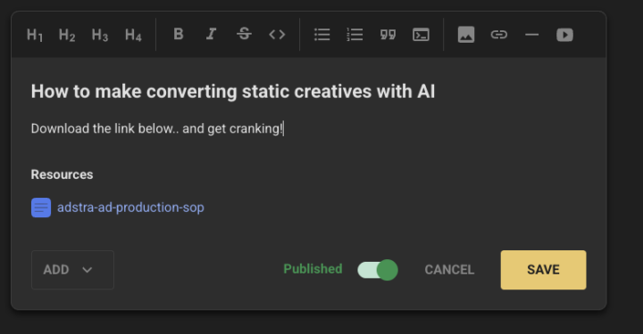Click the green Published label
The width and height of the screenshot is (643, 334).
coord(313,269)
